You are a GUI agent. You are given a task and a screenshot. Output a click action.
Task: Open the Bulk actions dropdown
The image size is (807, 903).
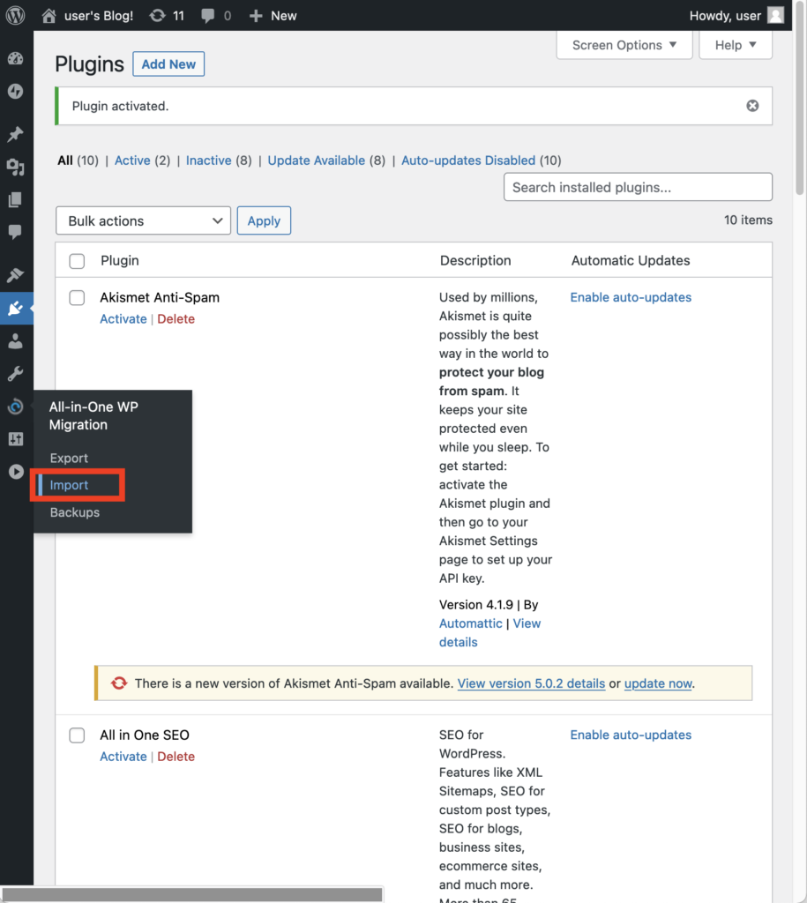coord(144,220)
